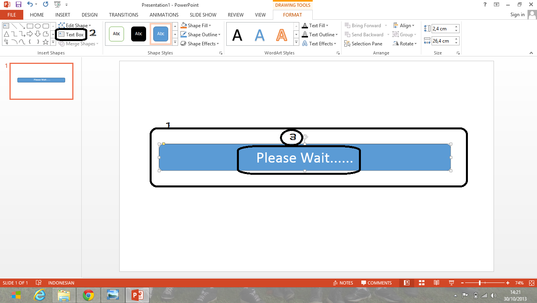Open the Edit Shape dropdown

(74, 25)
